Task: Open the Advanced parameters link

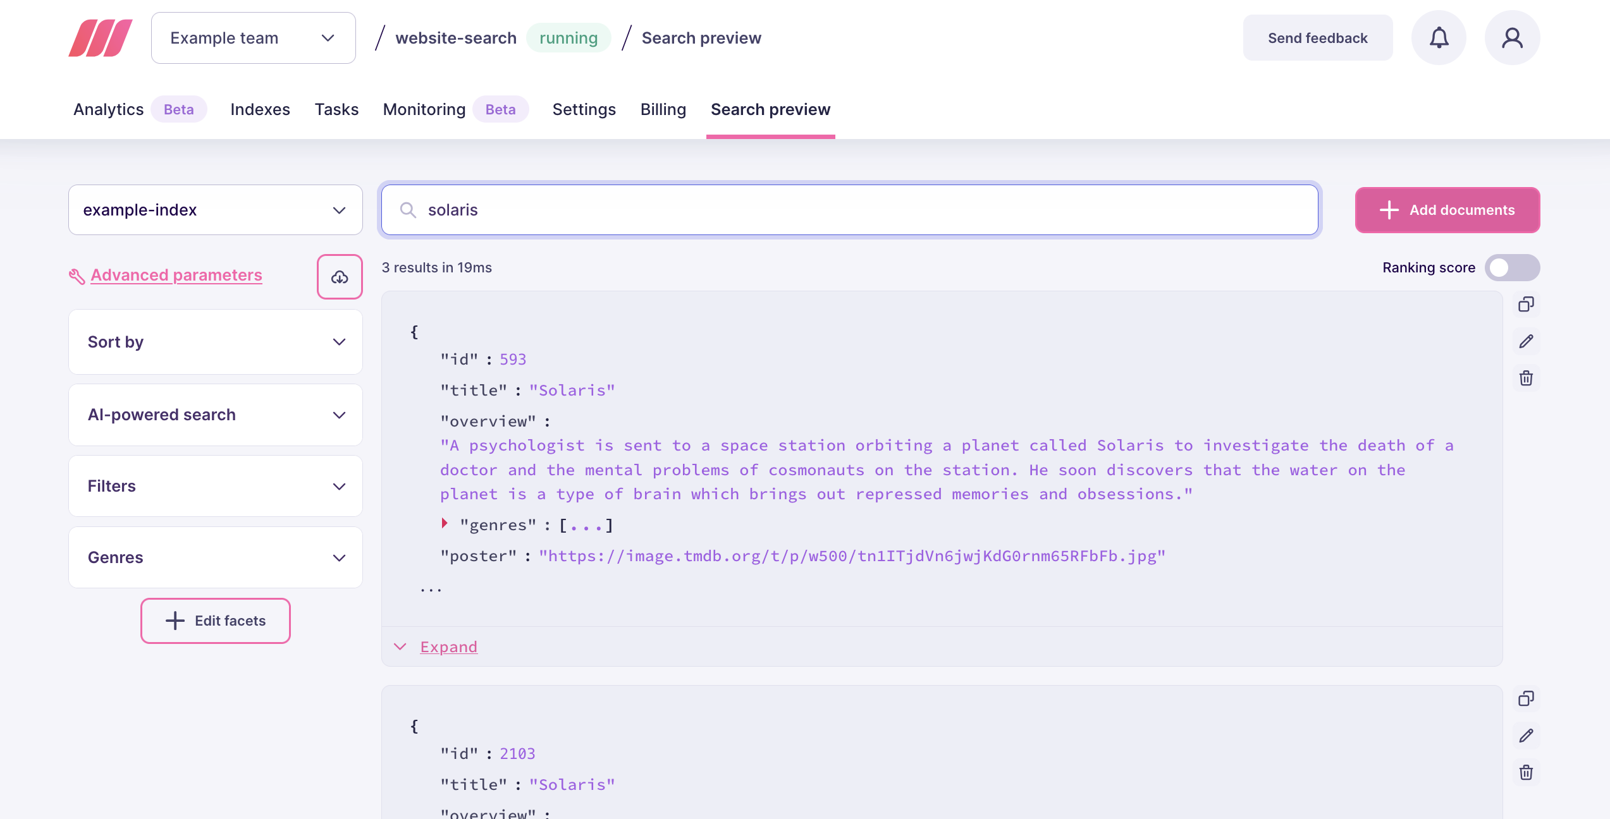Action: 176,275
